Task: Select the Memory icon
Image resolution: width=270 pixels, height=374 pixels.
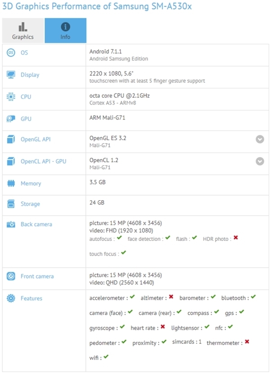Action: 10,183
